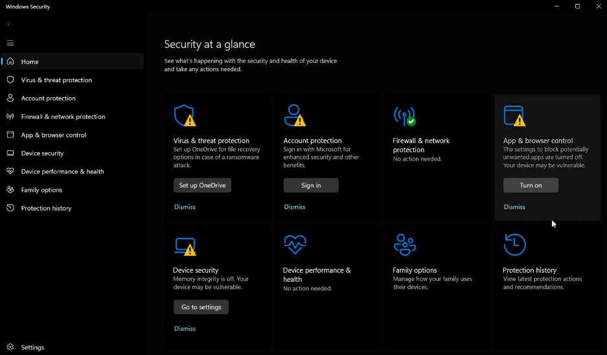Maximize the Windows Security window
607x355 pixels.
578,6
